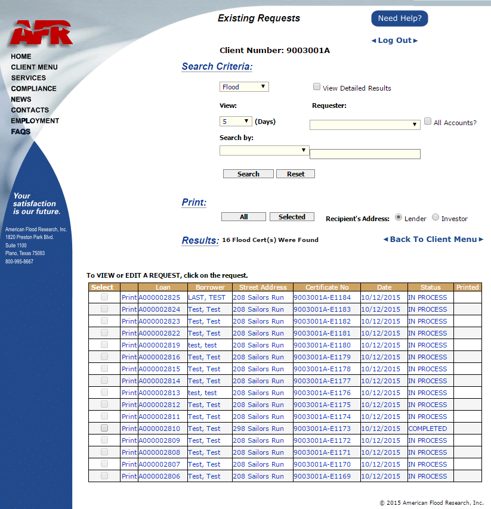Print All results
Screen dimensions: 491x509
click(x=243, y=216)
